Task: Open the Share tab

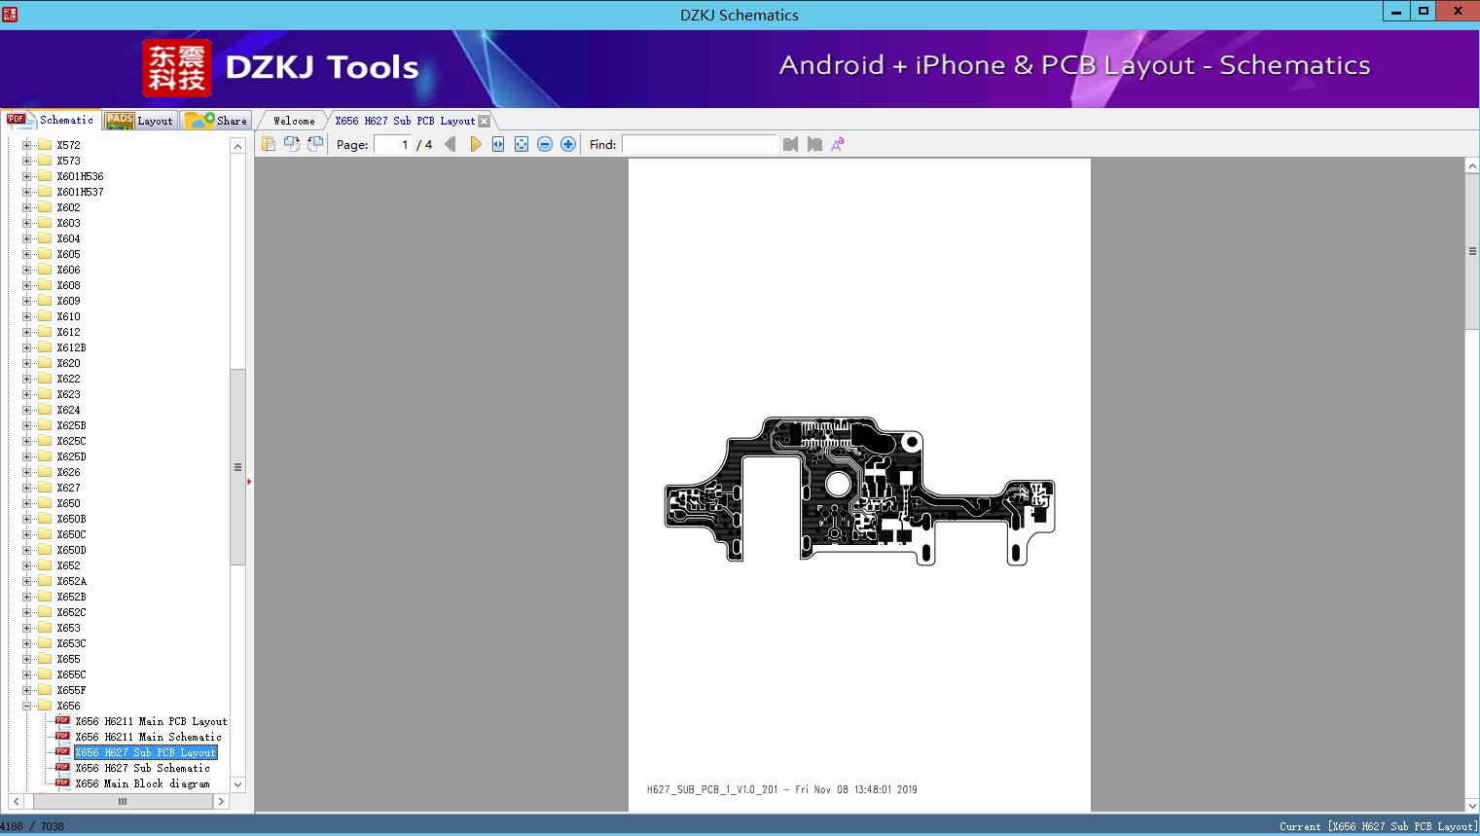Action: click(x=217, y=121)
